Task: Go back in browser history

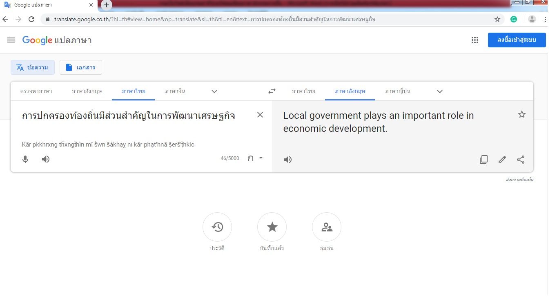Action: pos(5,19)
